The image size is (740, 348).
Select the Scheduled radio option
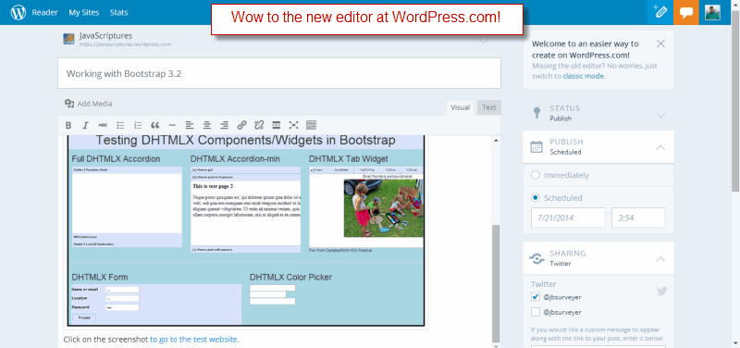(536, 198)
